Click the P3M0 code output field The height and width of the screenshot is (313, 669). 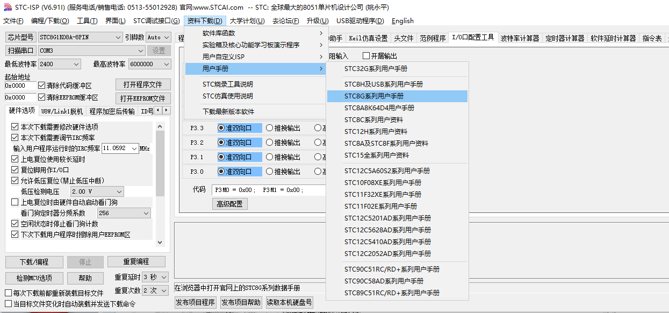coord(269,190)
